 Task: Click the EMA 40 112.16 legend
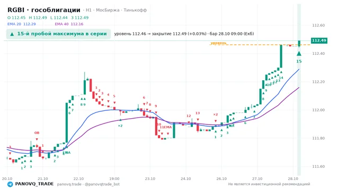(69, 24)
